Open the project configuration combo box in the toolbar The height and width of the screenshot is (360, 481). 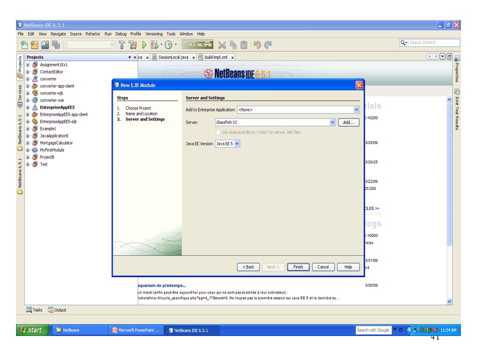(91, 45)
